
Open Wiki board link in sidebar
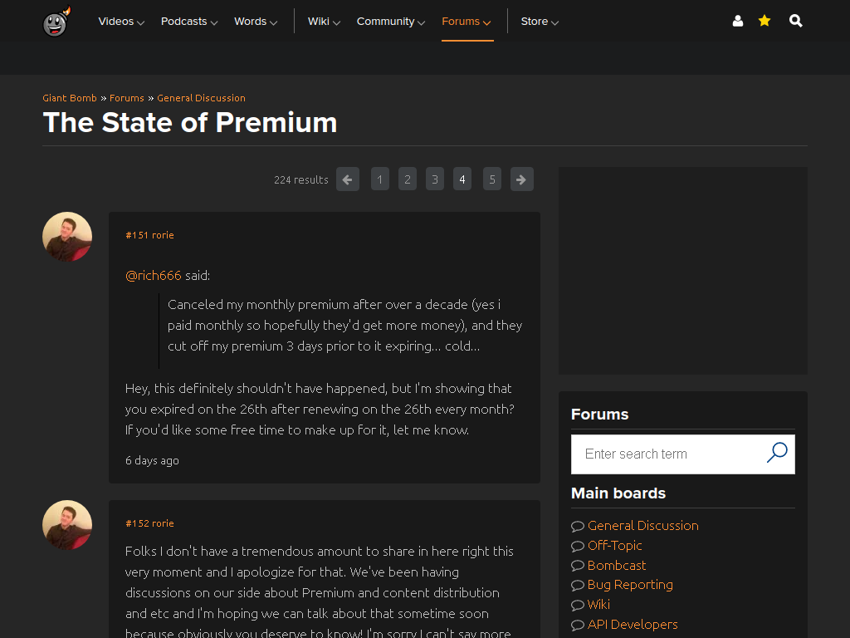point(598,605)
